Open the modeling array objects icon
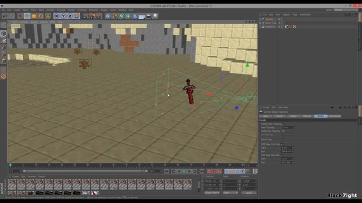The image size is (362, 203). (x=128, y=16)
